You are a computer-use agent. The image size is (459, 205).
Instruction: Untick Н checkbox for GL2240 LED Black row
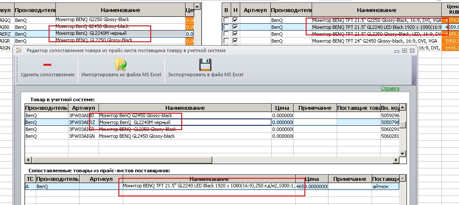tap(235, 27)
